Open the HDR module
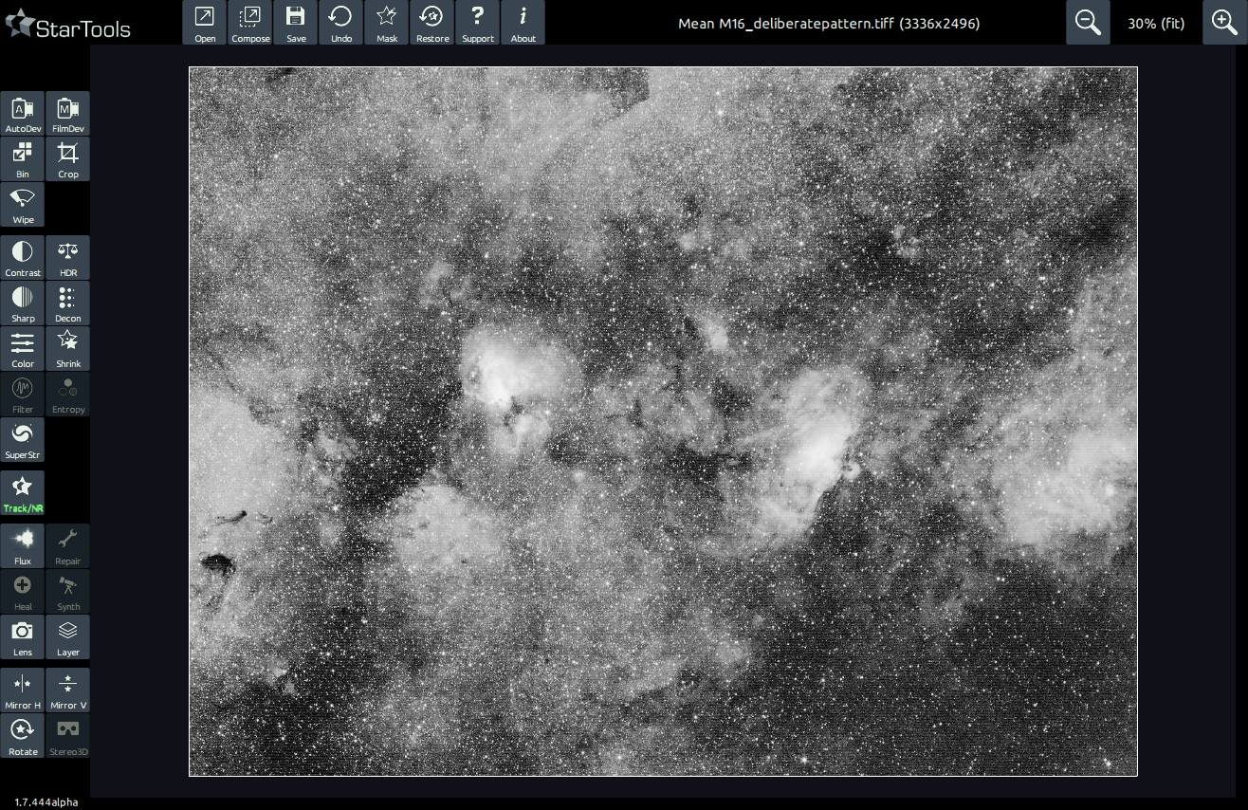This screenshot has width=1248, height=810. pyautogui.click(x=67, y=258)
